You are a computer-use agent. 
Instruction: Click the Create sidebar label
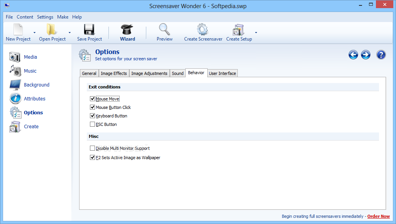pyautogui.click(x=31, y=126)
